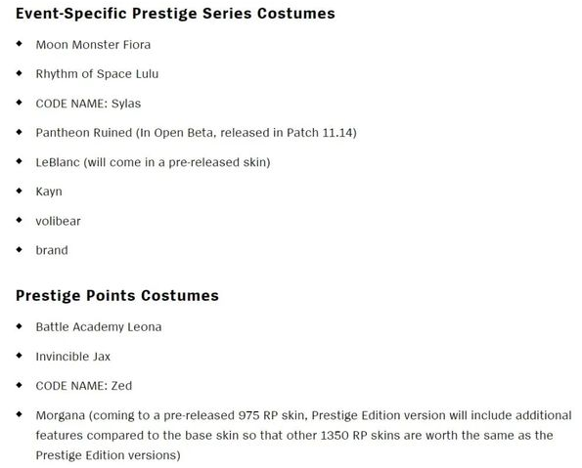The height and width of the screenshot is (468, 582).
Task: Click the Prestige Points Costumes heading
Action: point(117,296)
